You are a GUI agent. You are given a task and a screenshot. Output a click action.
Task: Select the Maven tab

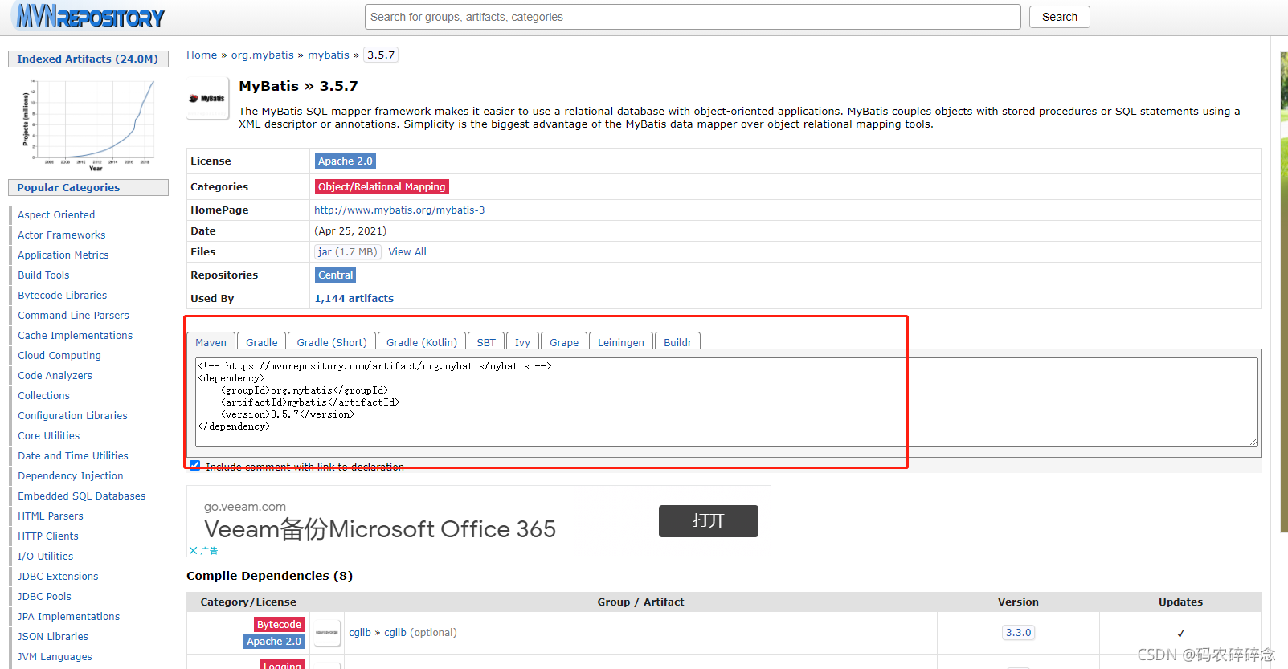(211, 342)
